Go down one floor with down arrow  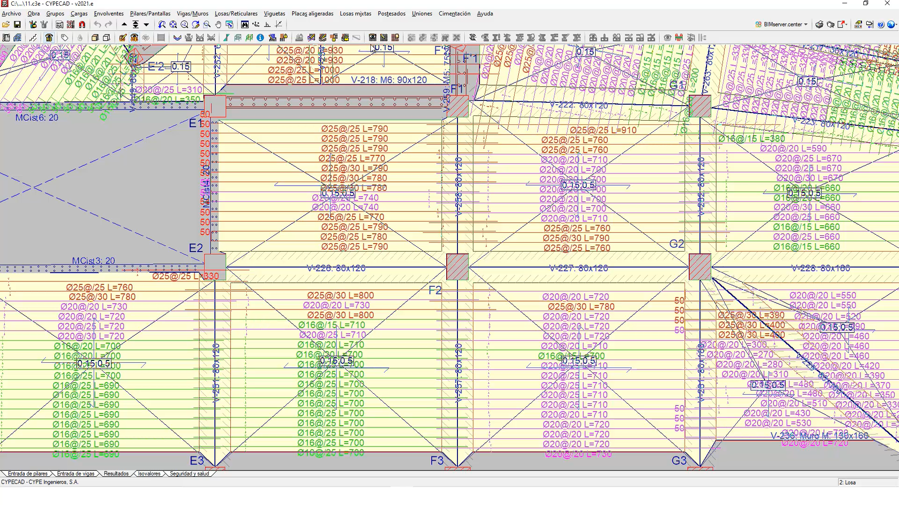[146, 24]
